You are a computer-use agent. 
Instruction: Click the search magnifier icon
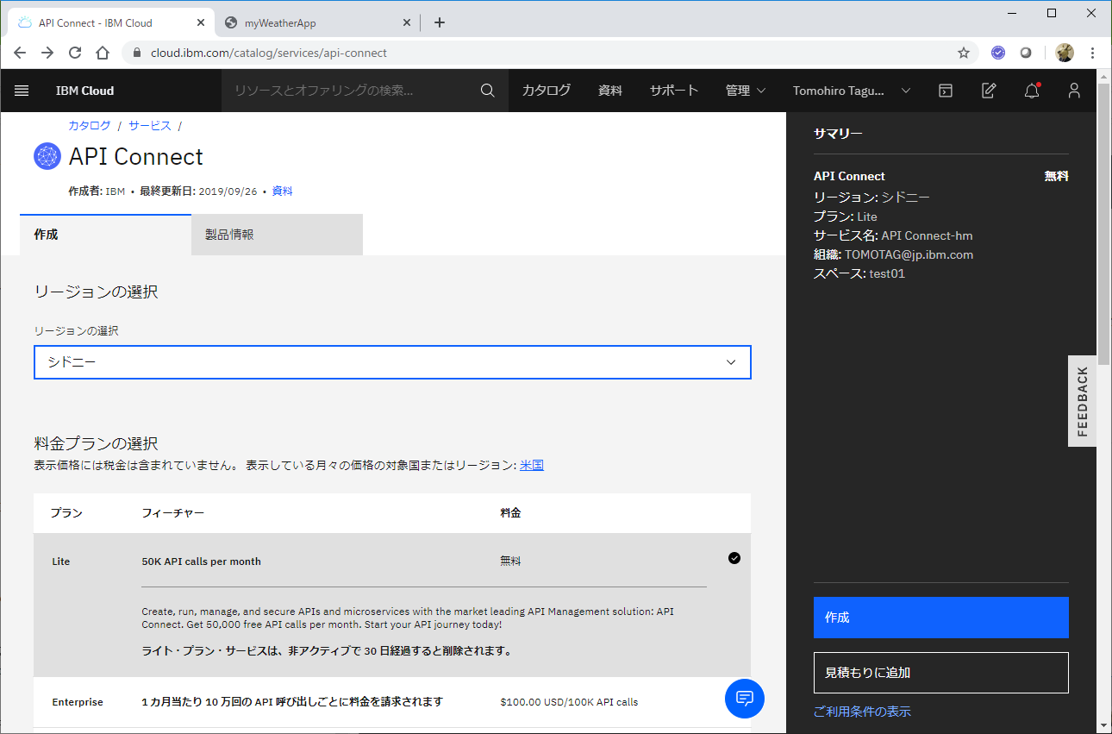point(487,91)
